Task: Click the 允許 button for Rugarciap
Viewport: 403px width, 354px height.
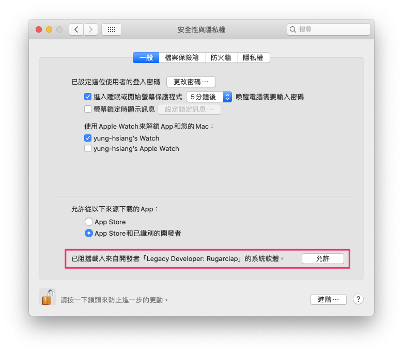Action: coord(323,258)
